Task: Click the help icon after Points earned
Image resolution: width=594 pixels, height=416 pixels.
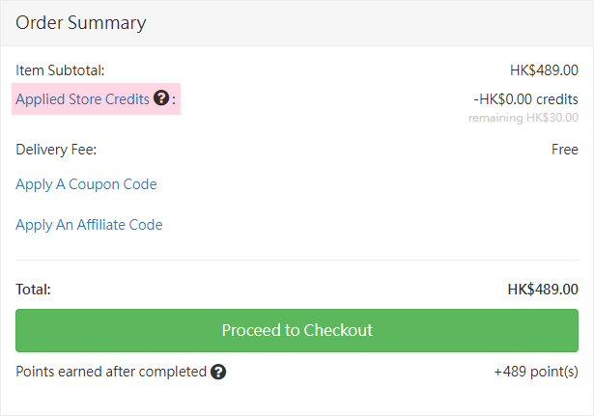Action: (218, 372)
